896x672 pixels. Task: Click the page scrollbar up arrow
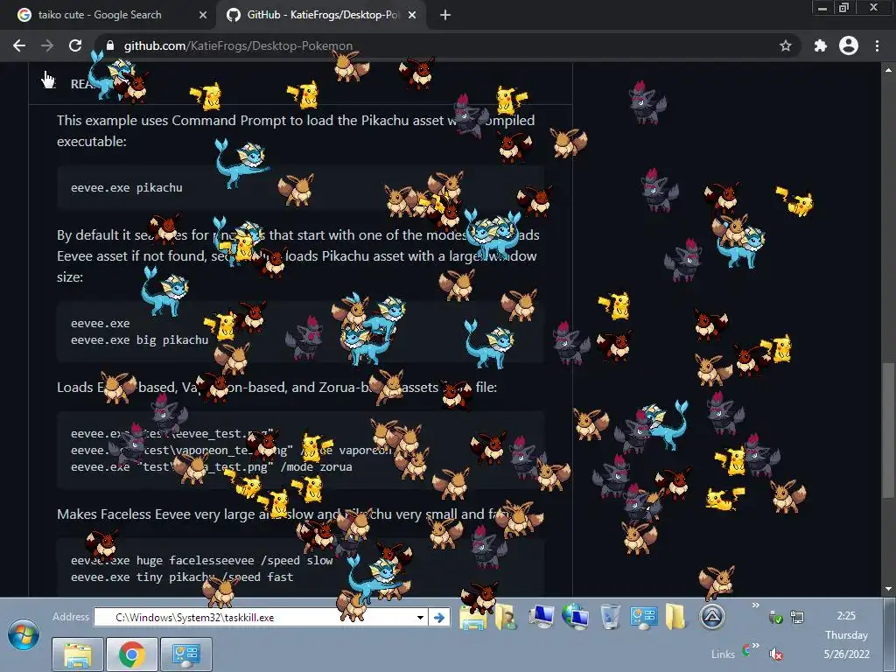888,70
